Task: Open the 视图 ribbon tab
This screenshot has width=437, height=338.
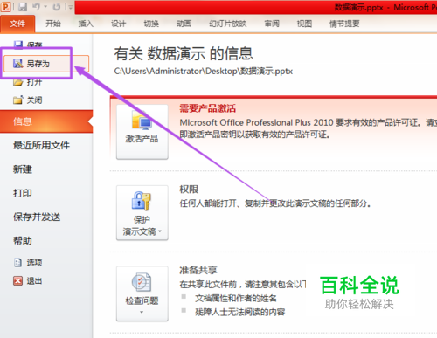Action: [x=304, y=24]
